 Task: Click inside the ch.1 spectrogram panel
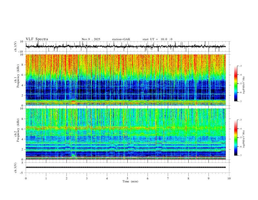[126, 80]
